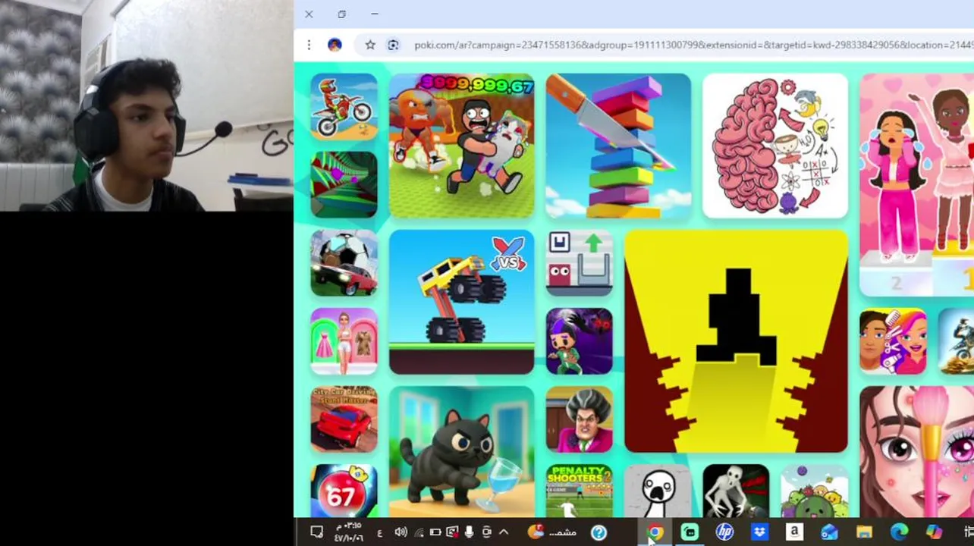Open the blue help question mark app
The height and width of the screenshot is (546, 974).
pyautogui.click(x=599, y=532)
